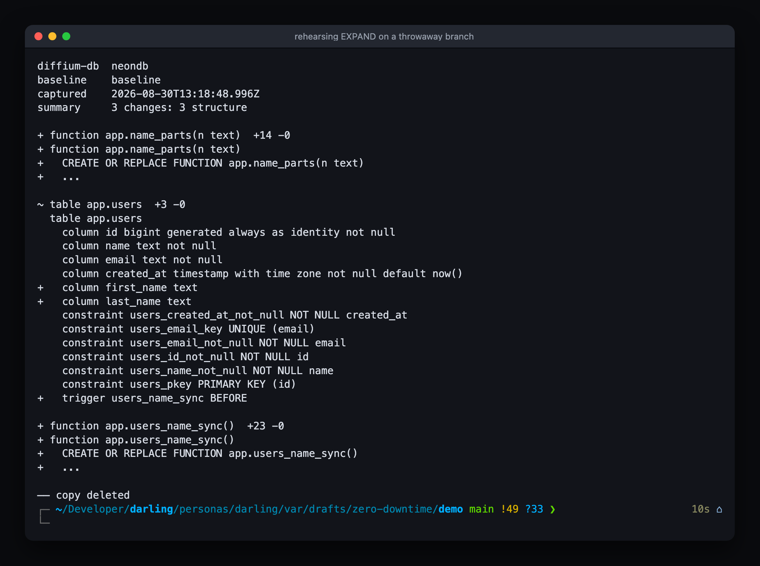760x566 pixels.
Task: Click 'constraint users_name_not_null NOT NULL name' line
Action: (198, 371)
